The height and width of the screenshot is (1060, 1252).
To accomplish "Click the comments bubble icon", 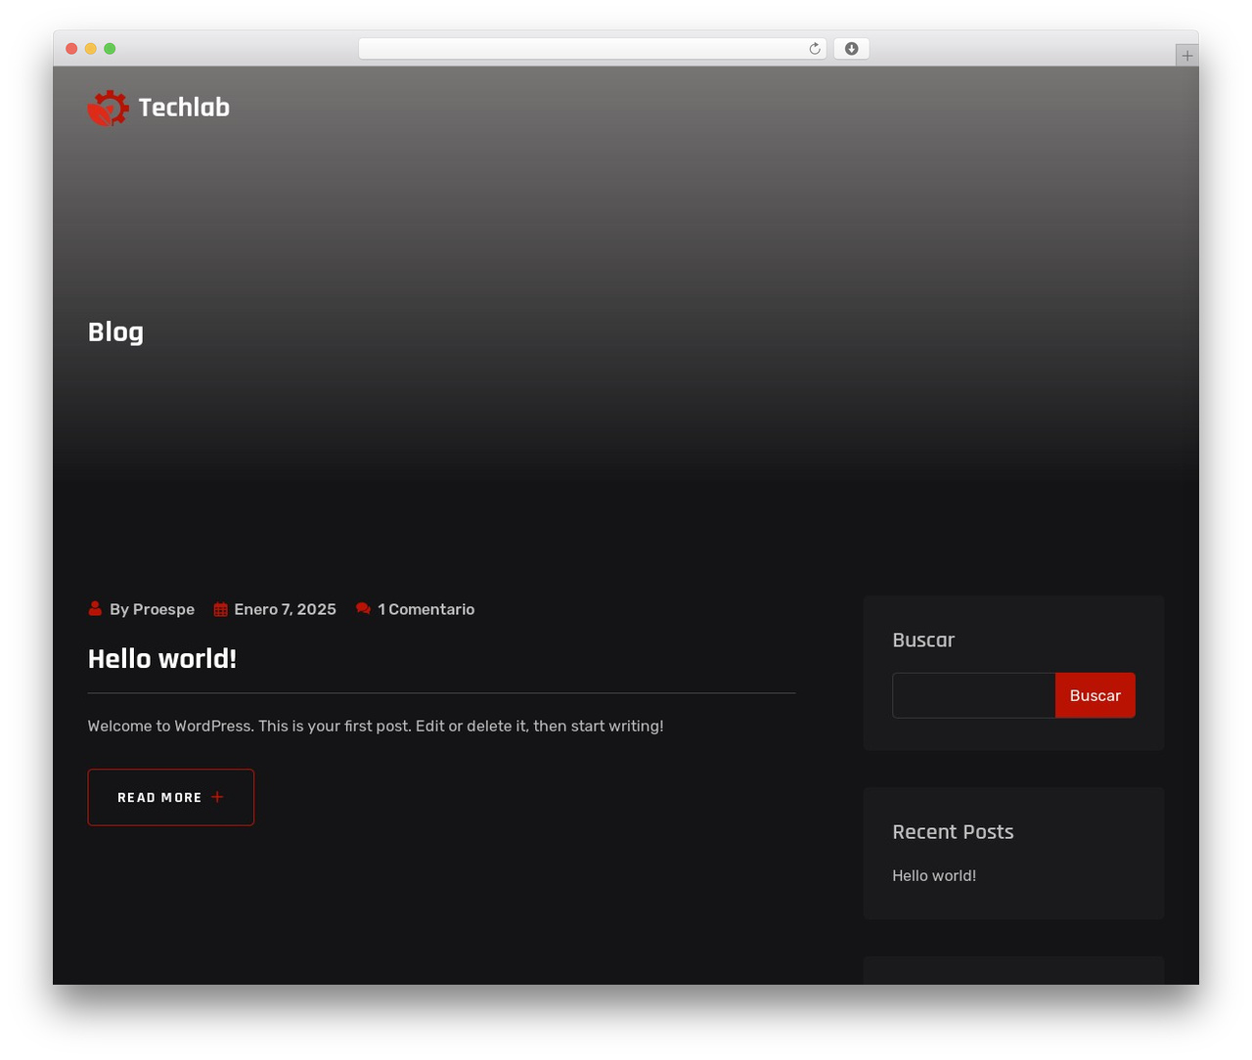I will [x=363, y=608].
